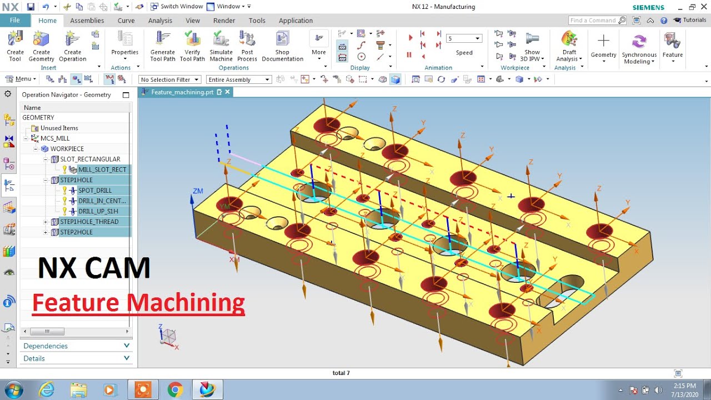This screenshot has width=711, height=400.
Task: Open the No Selection Filter dropdown
Action: (169, 79)
